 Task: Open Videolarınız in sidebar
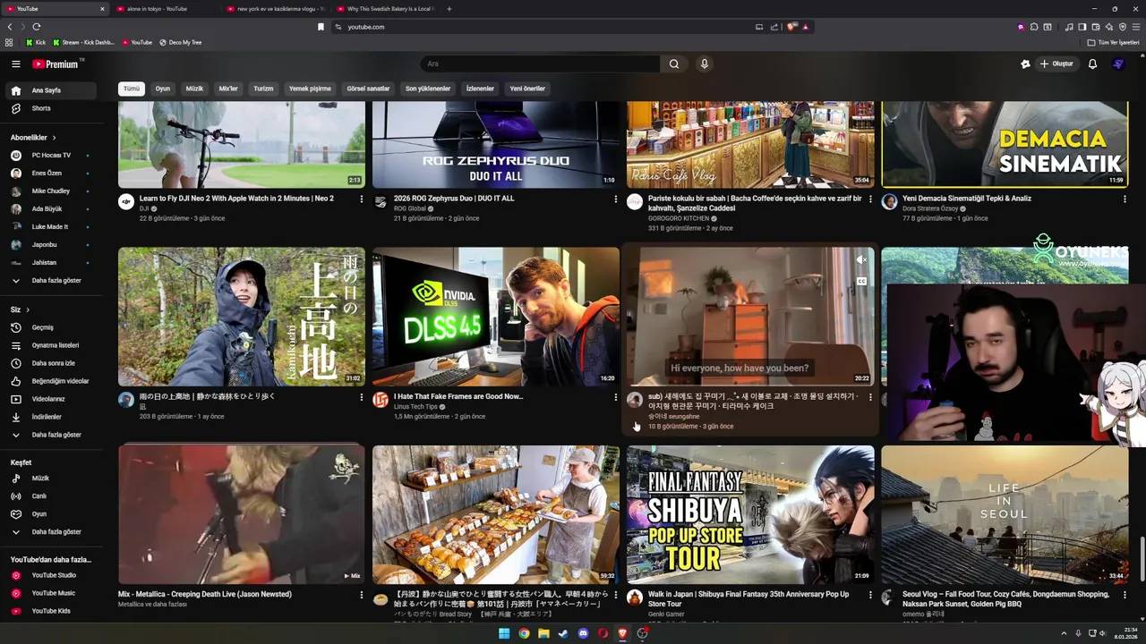[x=52, y=399]
